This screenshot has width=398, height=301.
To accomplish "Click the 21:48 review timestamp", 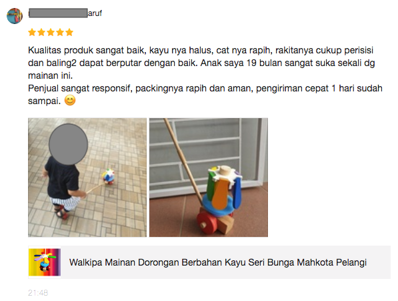I will [x=38, y=293].
